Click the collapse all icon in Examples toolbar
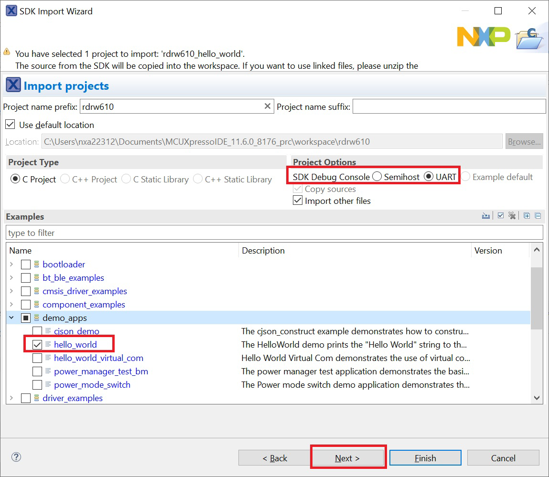Image resolution: width=549 pixels, height=477 pixels. pos(538,216)
